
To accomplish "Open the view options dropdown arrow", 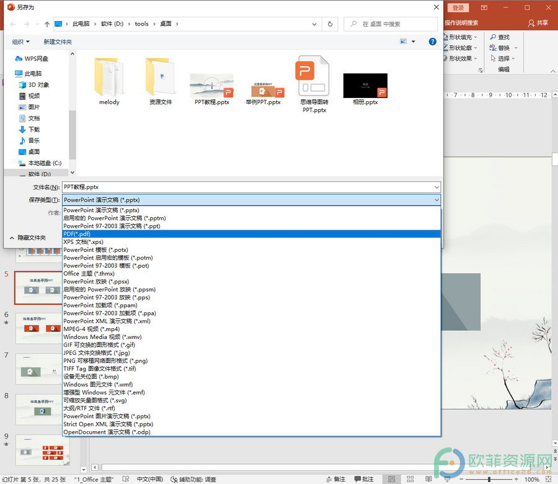I will tap(413, 42).
